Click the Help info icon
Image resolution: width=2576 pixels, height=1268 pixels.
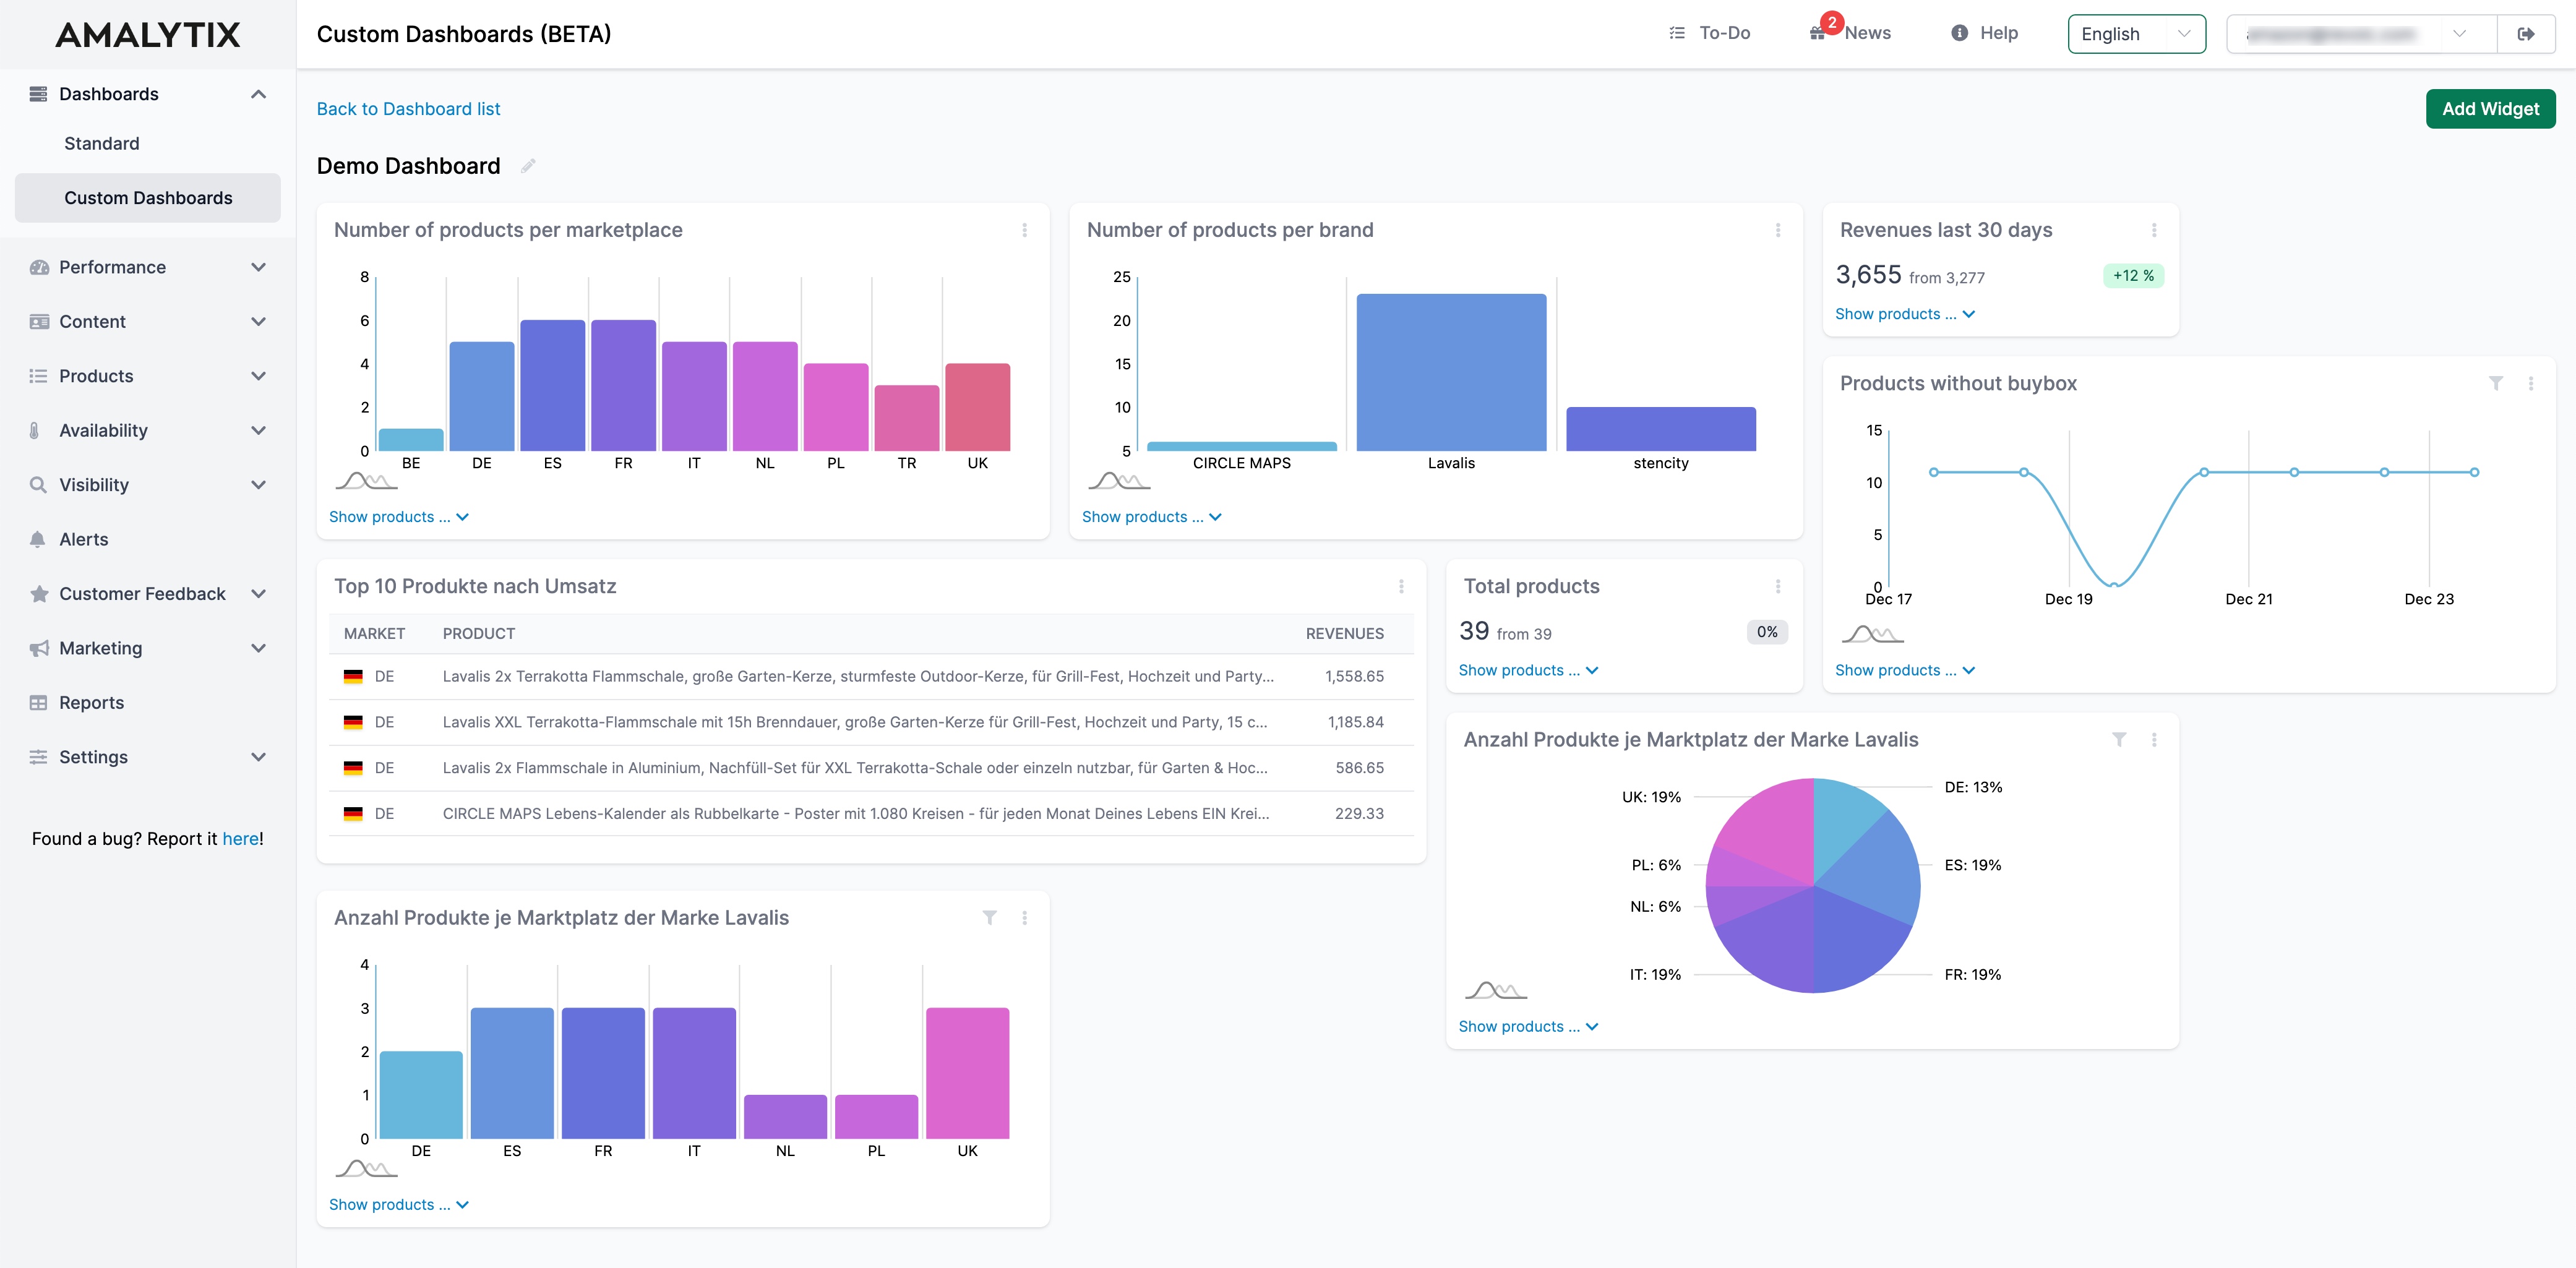pos(1959,33)
